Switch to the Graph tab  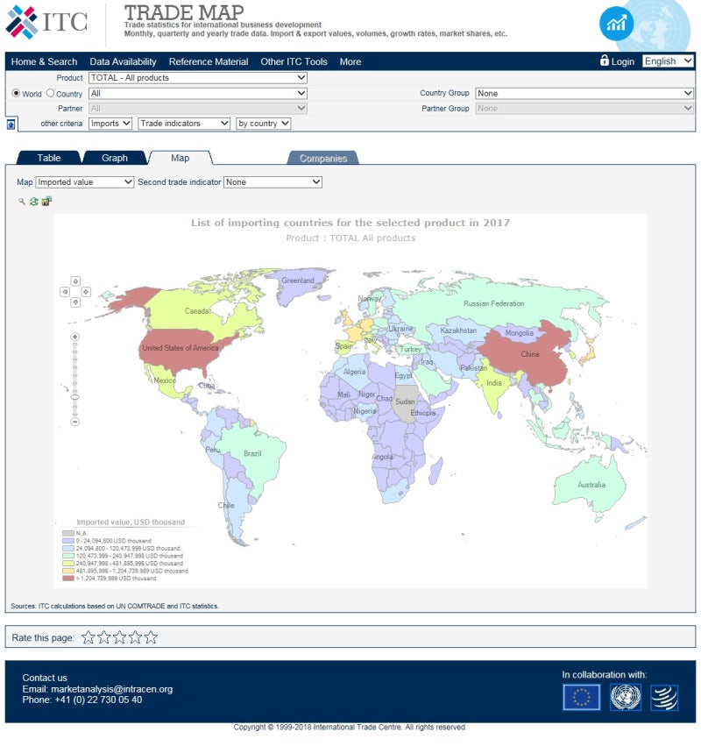(x=115, y=158)
